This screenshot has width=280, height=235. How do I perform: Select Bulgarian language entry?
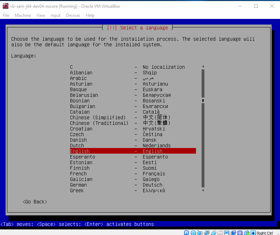(133, 106)
